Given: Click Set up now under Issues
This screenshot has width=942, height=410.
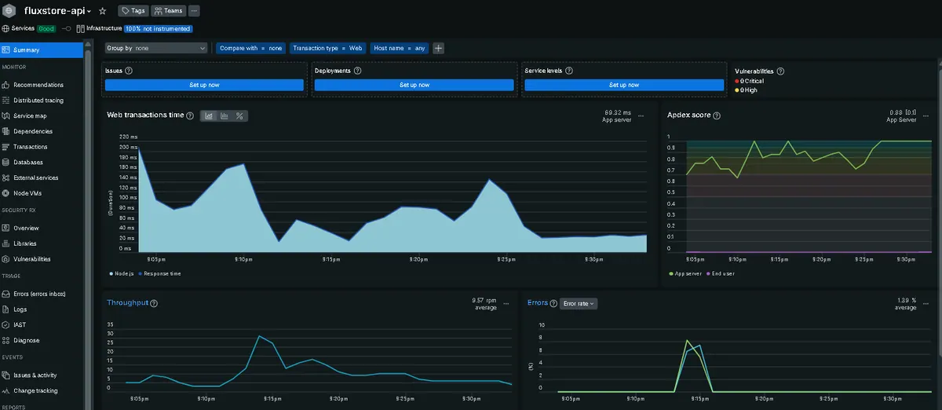Looking at the screenshot, I should tap(204, 85).
